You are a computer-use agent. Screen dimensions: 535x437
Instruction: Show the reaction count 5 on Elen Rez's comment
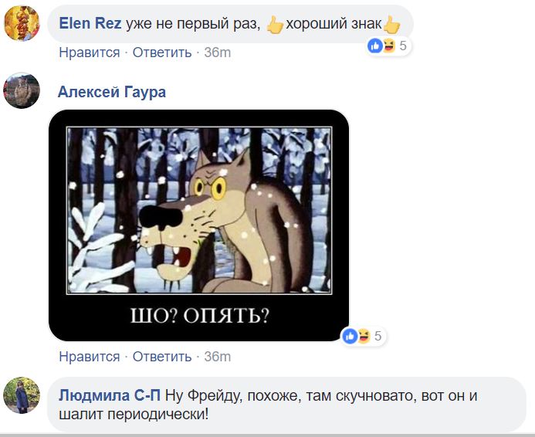coord(403,46)
